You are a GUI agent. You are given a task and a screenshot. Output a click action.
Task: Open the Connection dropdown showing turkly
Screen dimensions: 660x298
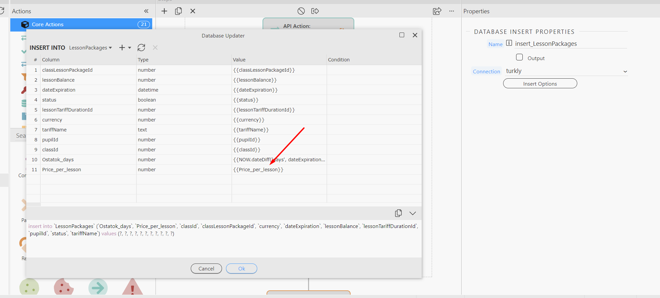click(566, 71)
